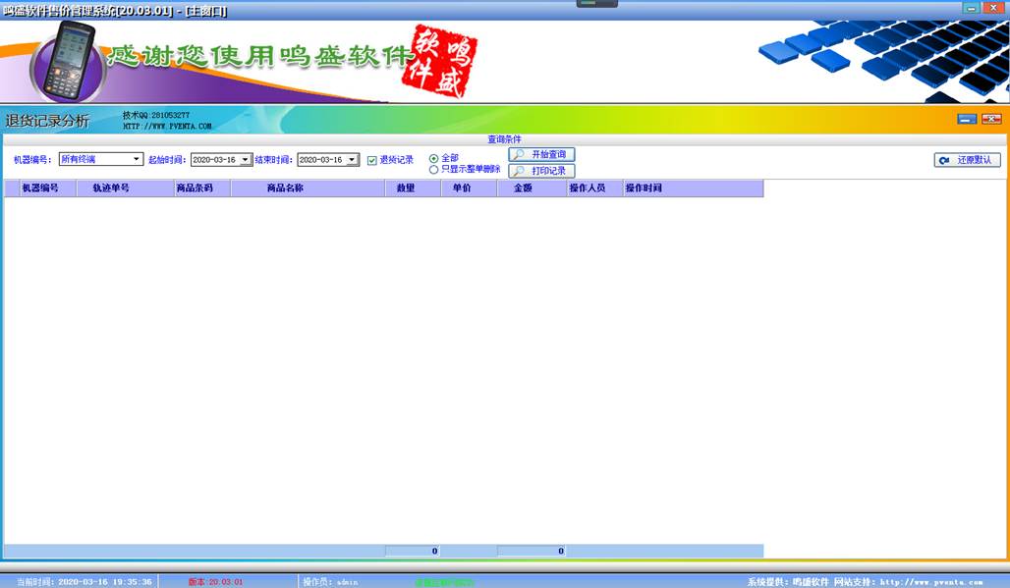Click the blue keyboard tiles banner graphic
Image resolution: width=1010 pixels, height=588 pixels.
coord(884,59)
